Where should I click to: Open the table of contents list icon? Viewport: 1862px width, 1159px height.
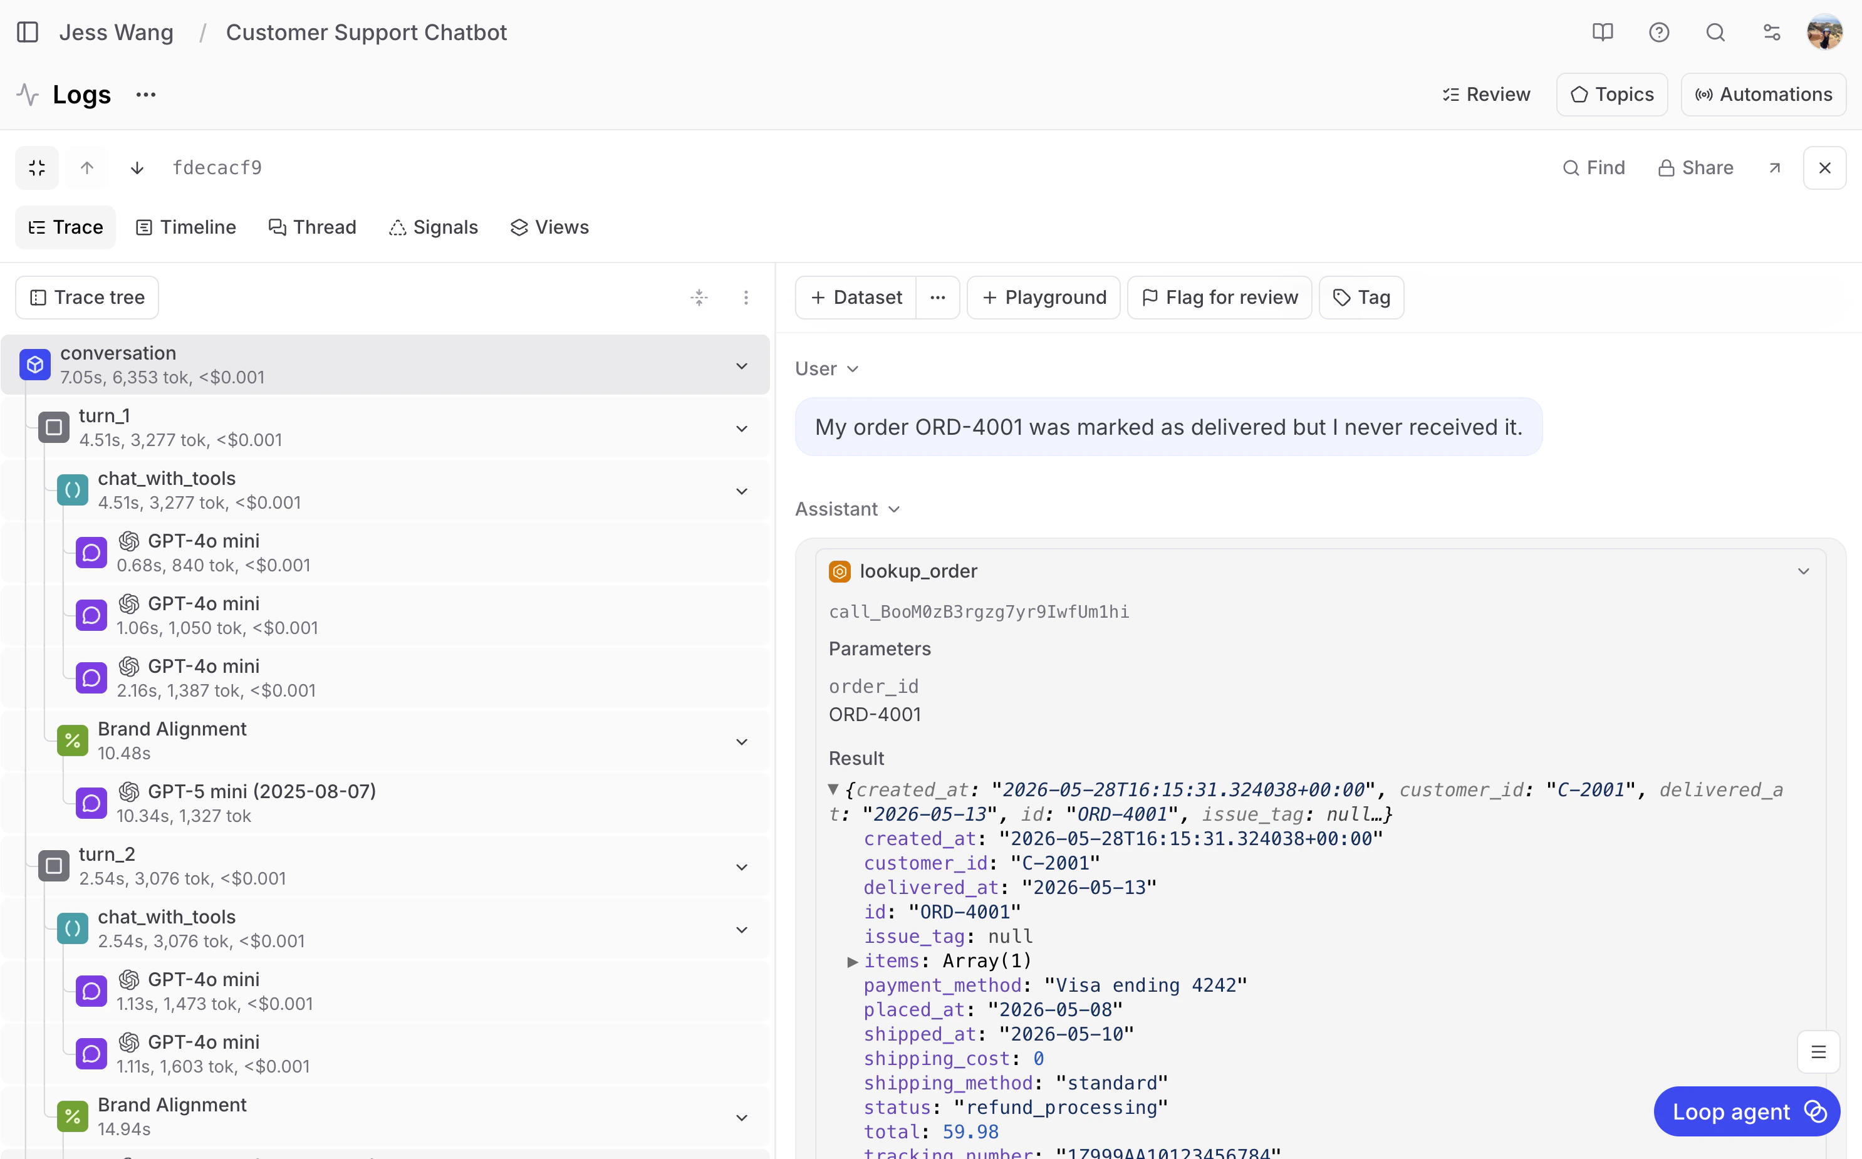(x=1818, y=1052)
